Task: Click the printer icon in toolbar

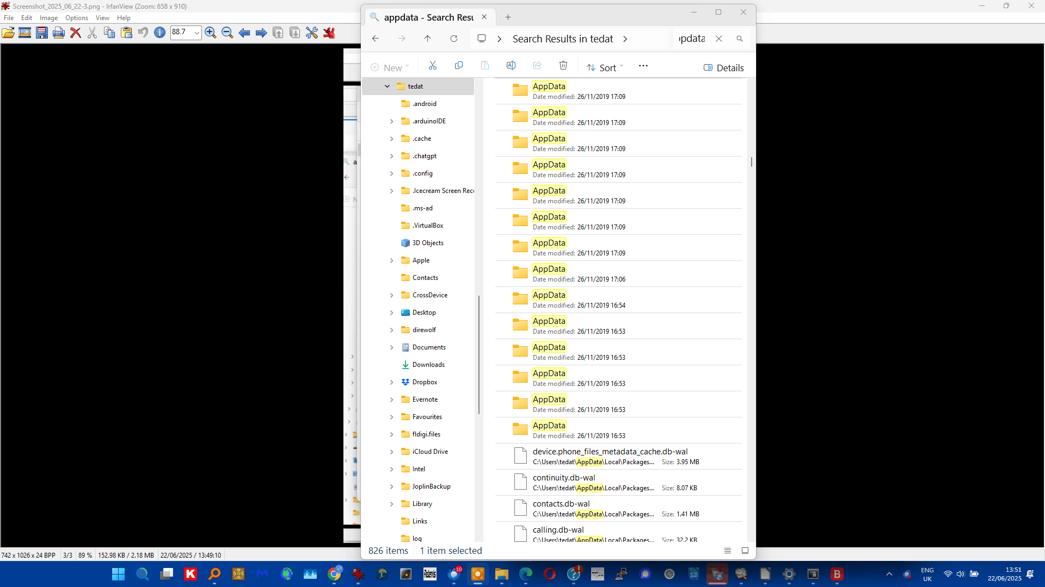Action: [x=59, y=33]
